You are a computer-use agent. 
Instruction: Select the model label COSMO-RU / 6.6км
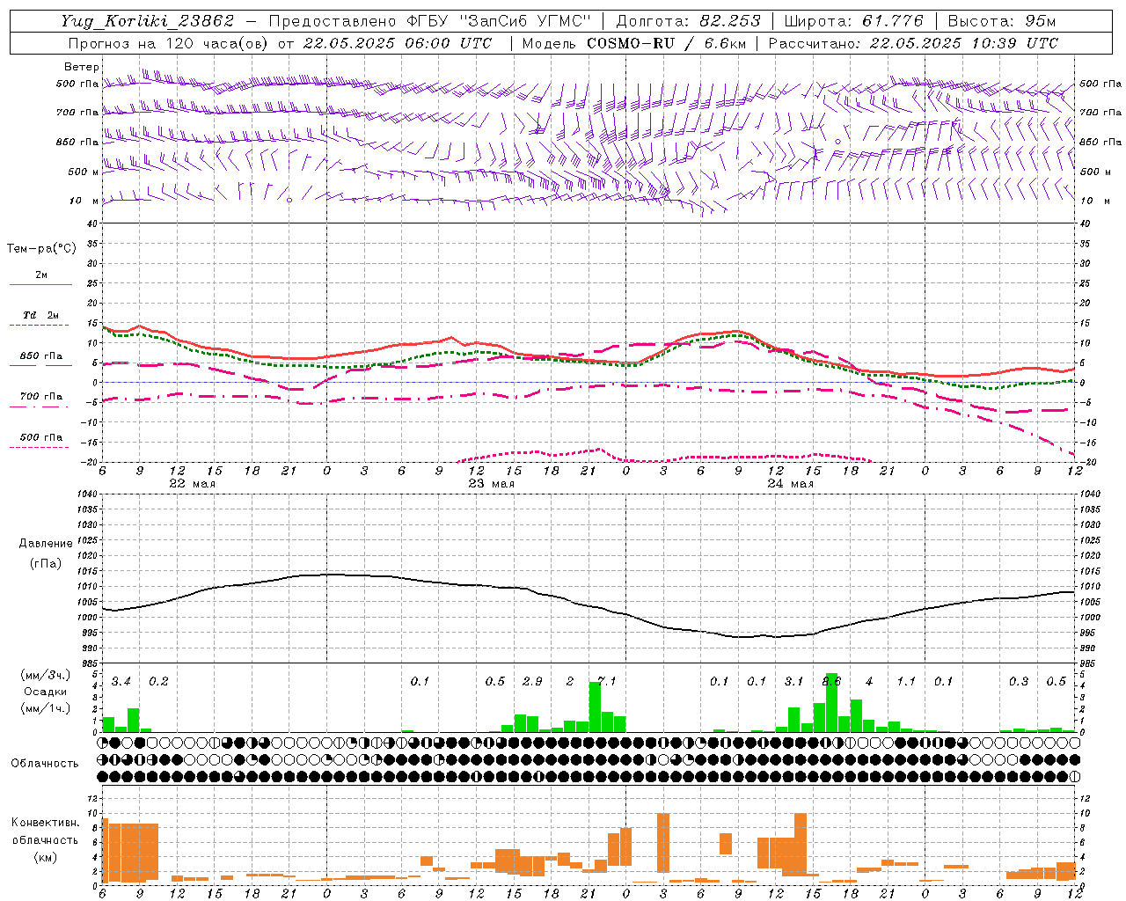(x=667, y=43)
